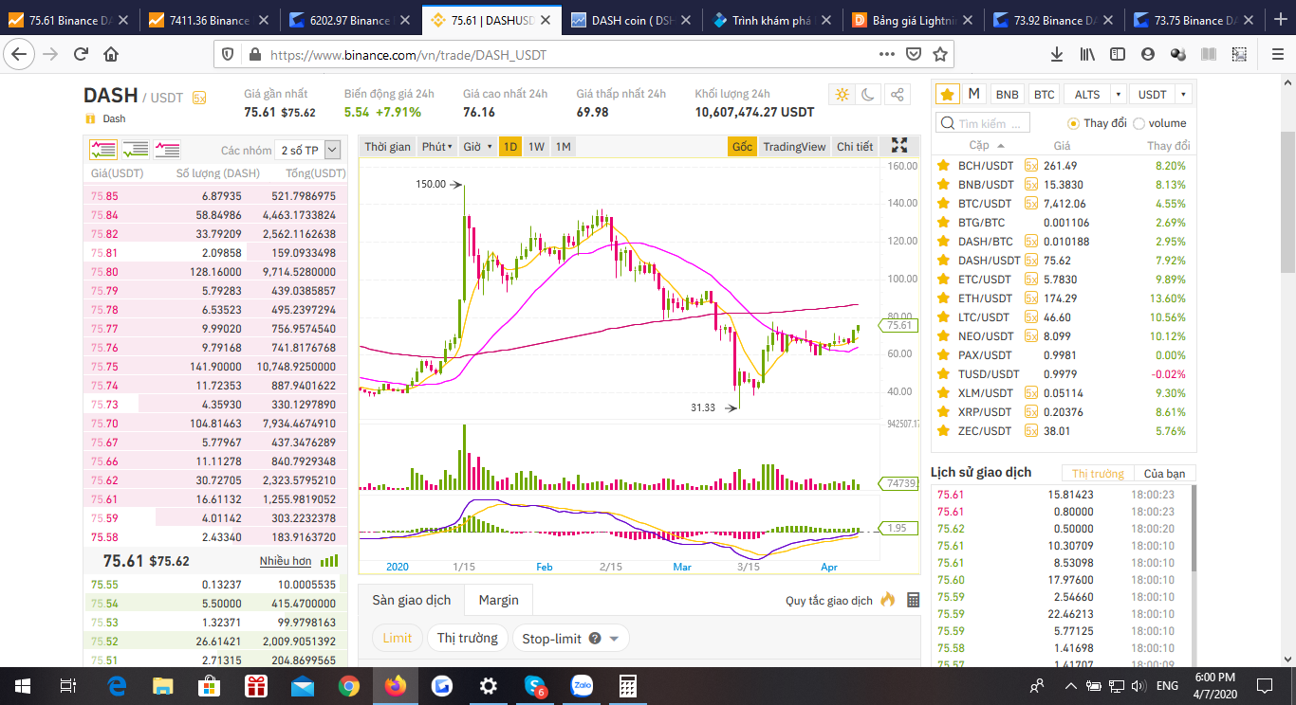Select the 1W chart interval

537,146
